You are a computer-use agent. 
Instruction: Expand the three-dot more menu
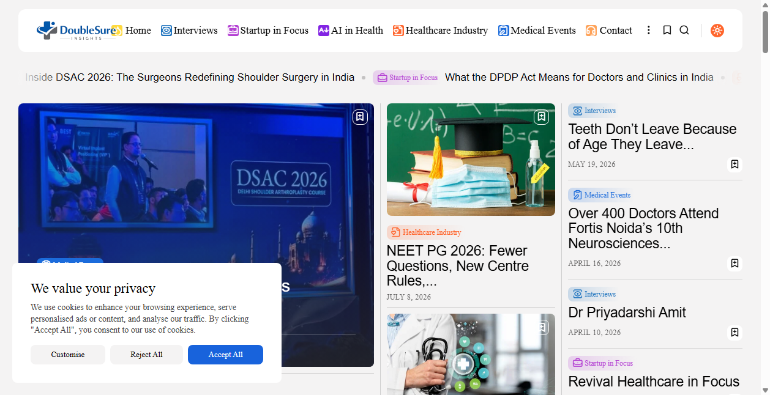point(649,30)
